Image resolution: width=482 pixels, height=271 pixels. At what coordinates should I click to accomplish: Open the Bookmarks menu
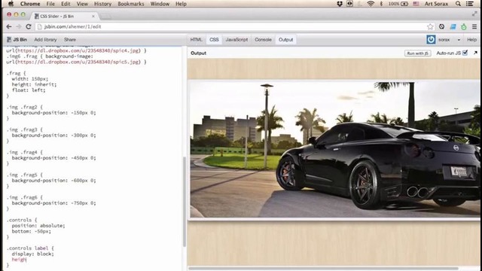pyautogui.click(x=130, y=4)
